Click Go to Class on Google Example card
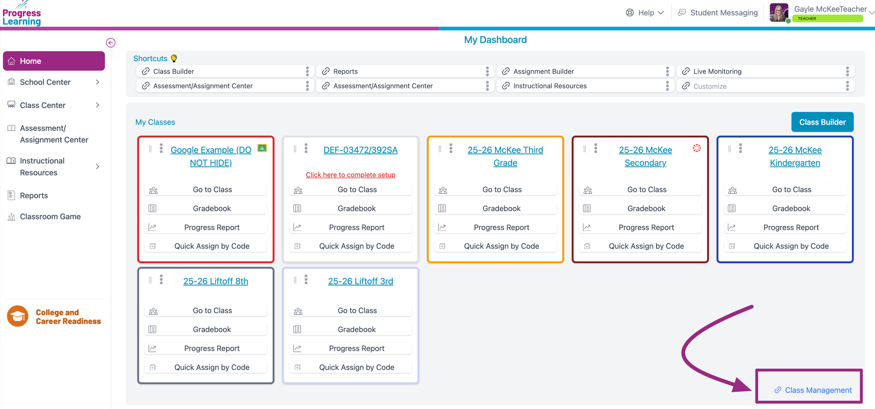This screenshot has width=875, height=409. pos(206,189)
